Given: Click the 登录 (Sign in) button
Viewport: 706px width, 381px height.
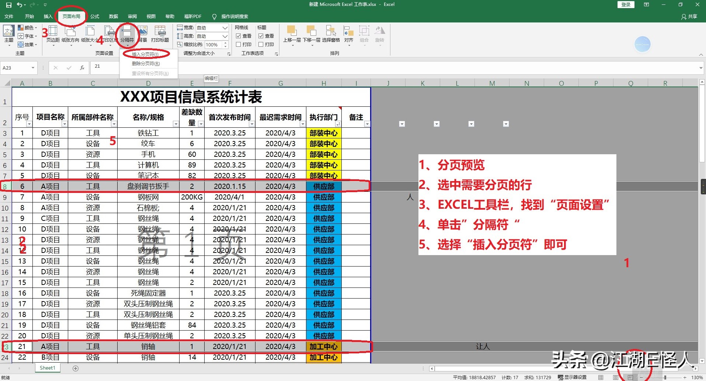Looking at the screenshot, I should click(x=626, y=4).
